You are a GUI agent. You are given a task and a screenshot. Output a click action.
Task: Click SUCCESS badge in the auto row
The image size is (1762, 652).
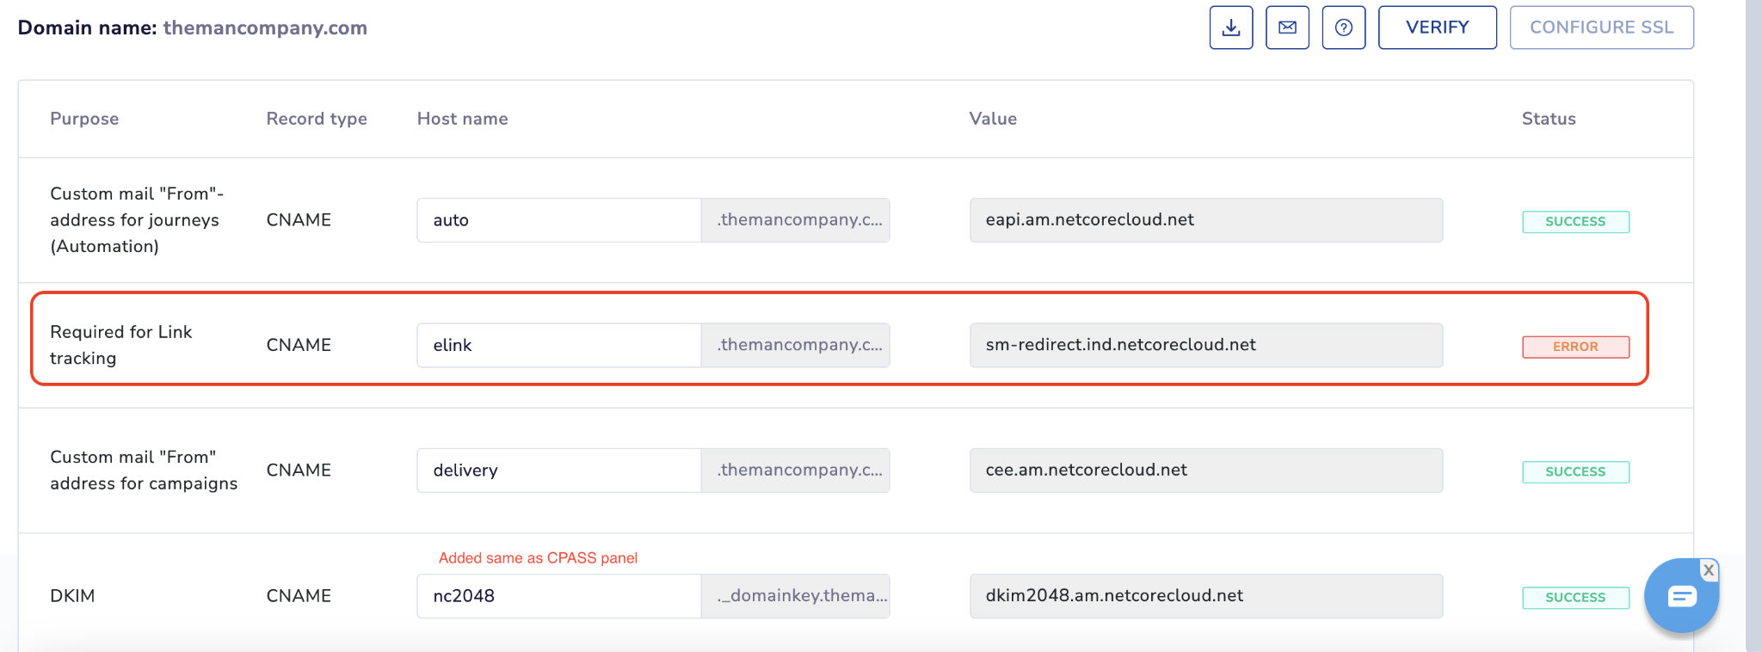click(x=1575, y=222)
